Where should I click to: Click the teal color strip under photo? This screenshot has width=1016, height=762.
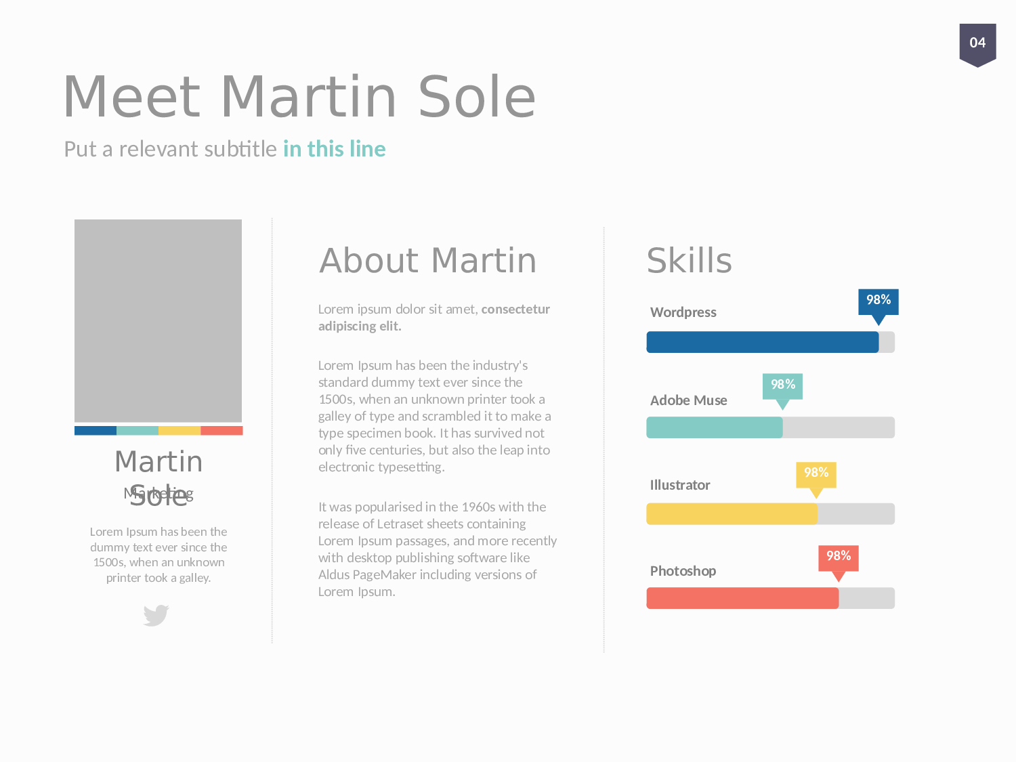coord(137,431)
